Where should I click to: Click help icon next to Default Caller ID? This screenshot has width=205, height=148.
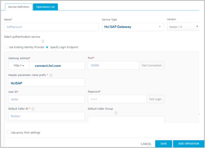(33, 109)
